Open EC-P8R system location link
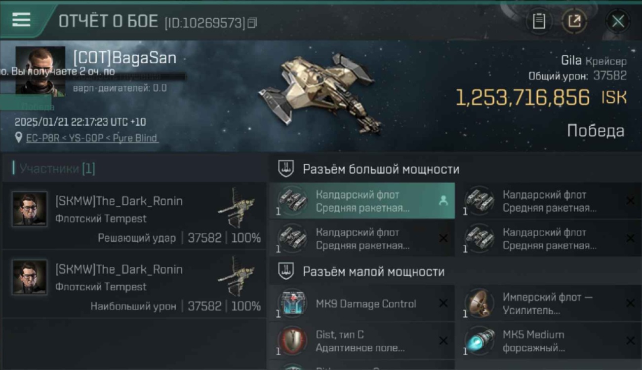This screenshot has height=370, width=642. pyautogui.click(x=40, y=138)
